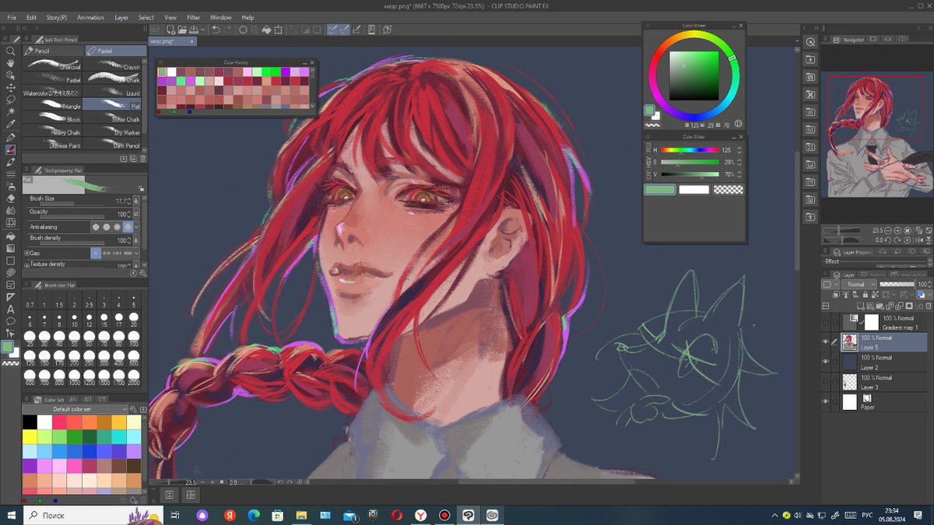The height and width of the screenshot is (525, 934).
Task: Click the Open file folder icon
Action: (182, 30)
